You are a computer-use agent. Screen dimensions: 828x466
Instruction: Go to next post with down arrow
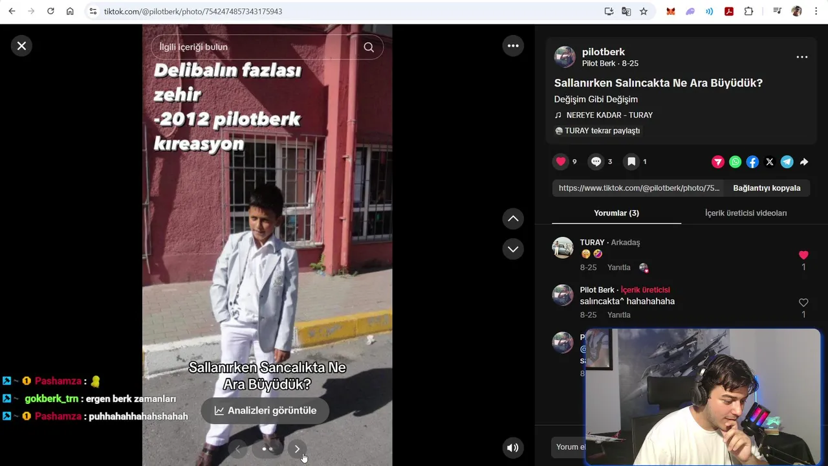click(x=513, y=249)
